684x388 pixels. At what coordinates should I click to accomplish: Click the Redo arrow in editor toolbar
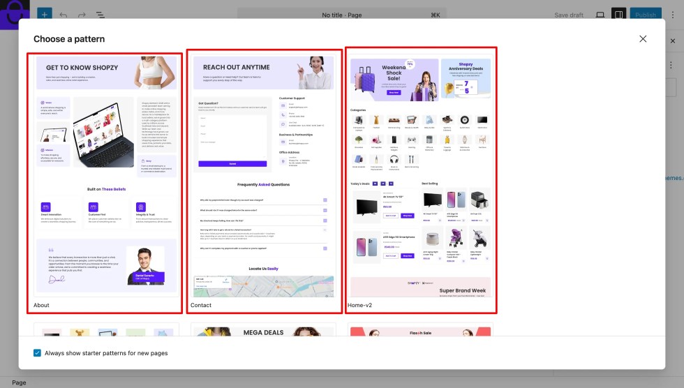coord(82,15)
